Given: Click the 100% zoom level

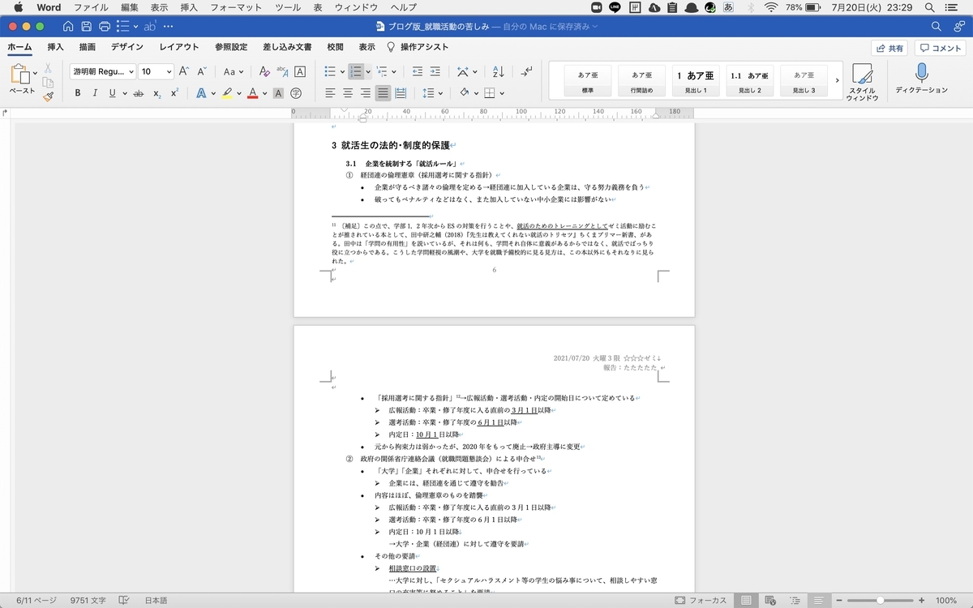Looking at the screenshot, I should pyautogui.click(x=945, y=601).
